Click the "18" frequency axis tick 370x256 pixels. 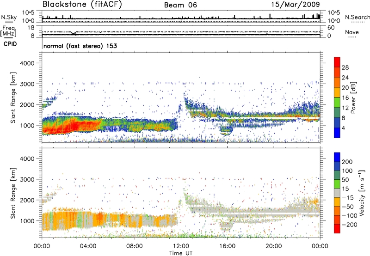click(x=31, y=28)
